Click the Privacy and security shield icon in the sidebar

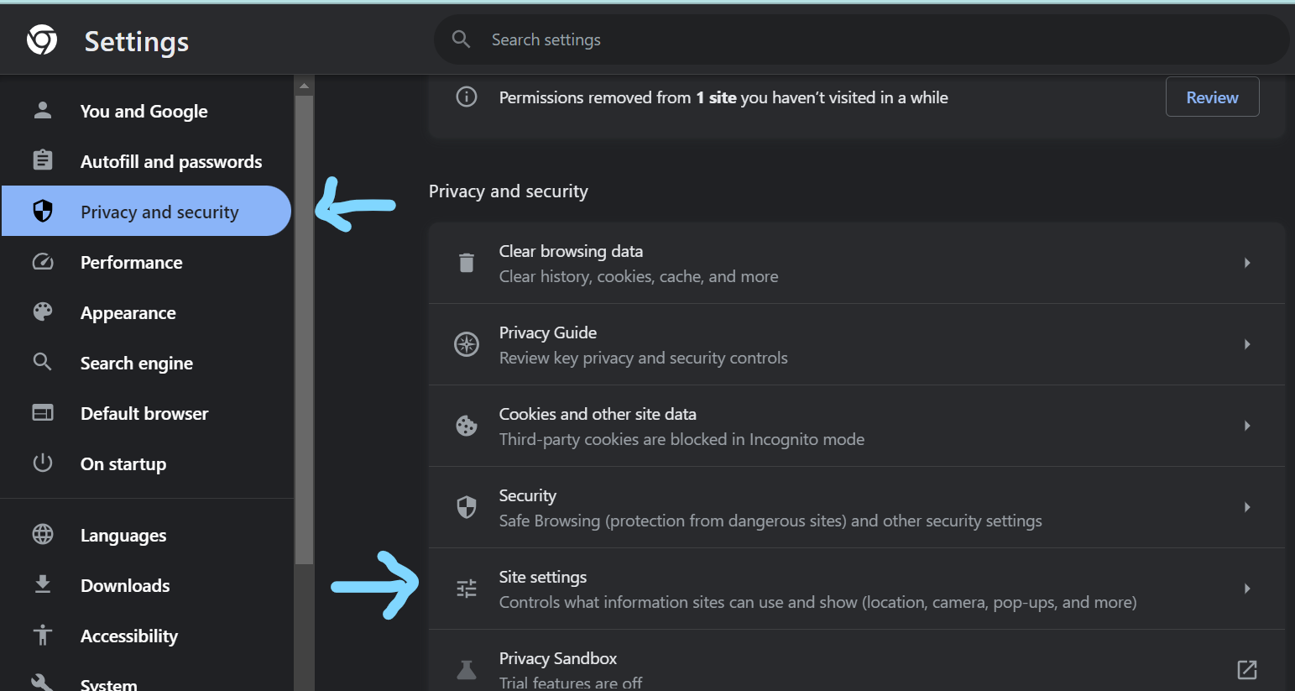(43, 211)
